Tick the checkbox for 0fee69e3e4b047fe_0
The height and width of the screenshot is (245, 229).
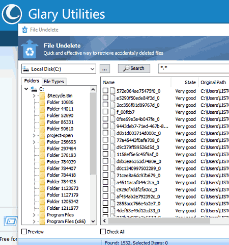pos(105,118)
